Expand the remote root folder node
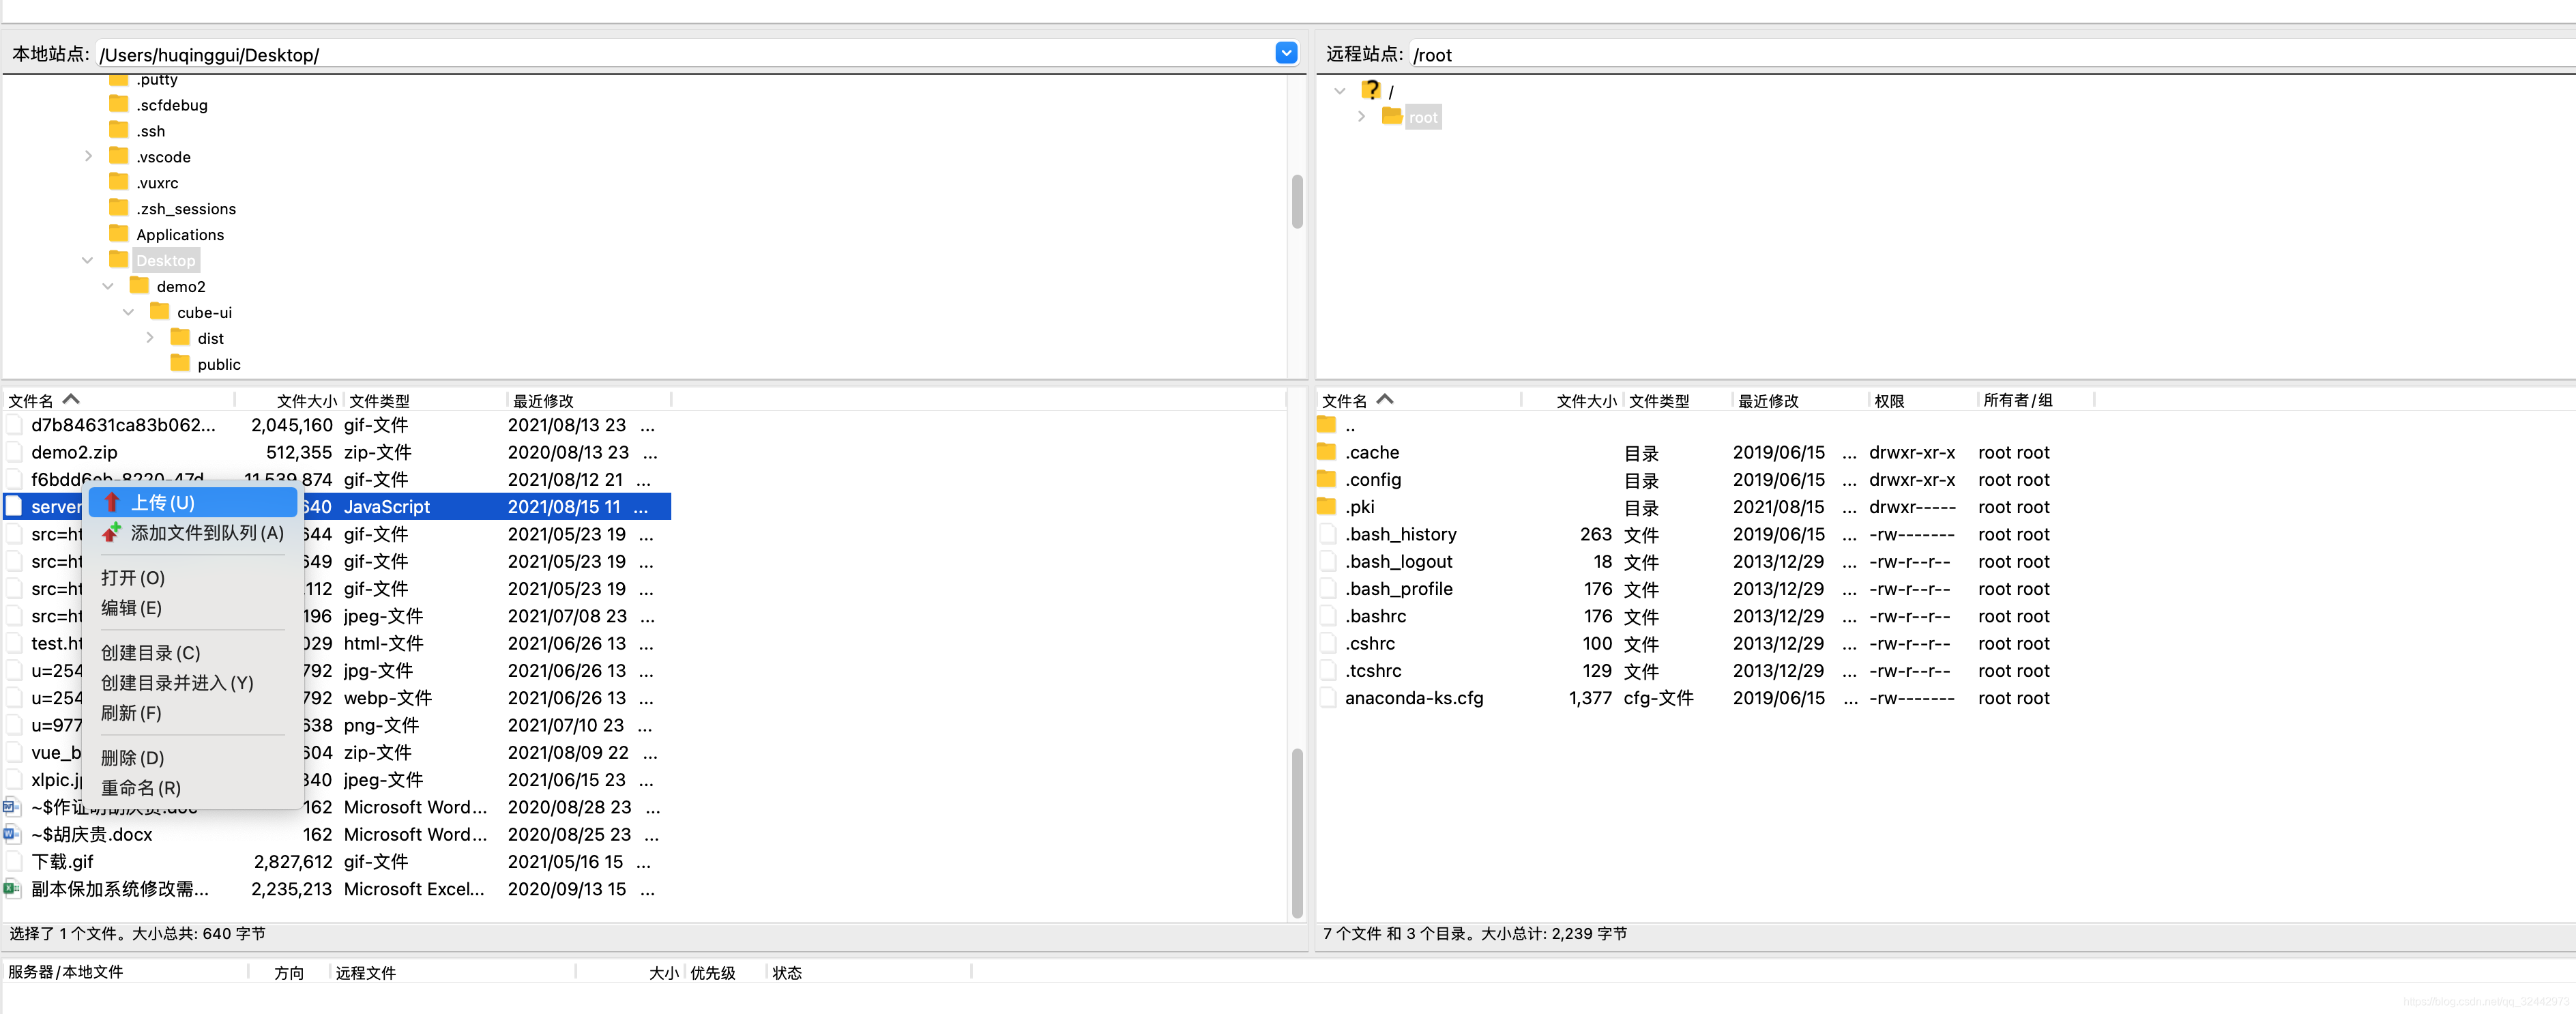The image size is (2576, 1014). (1361, 116)
